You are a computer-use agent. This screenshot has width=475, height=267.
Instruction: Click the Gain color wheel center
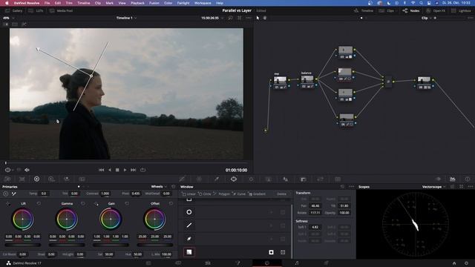coord(111,219)
